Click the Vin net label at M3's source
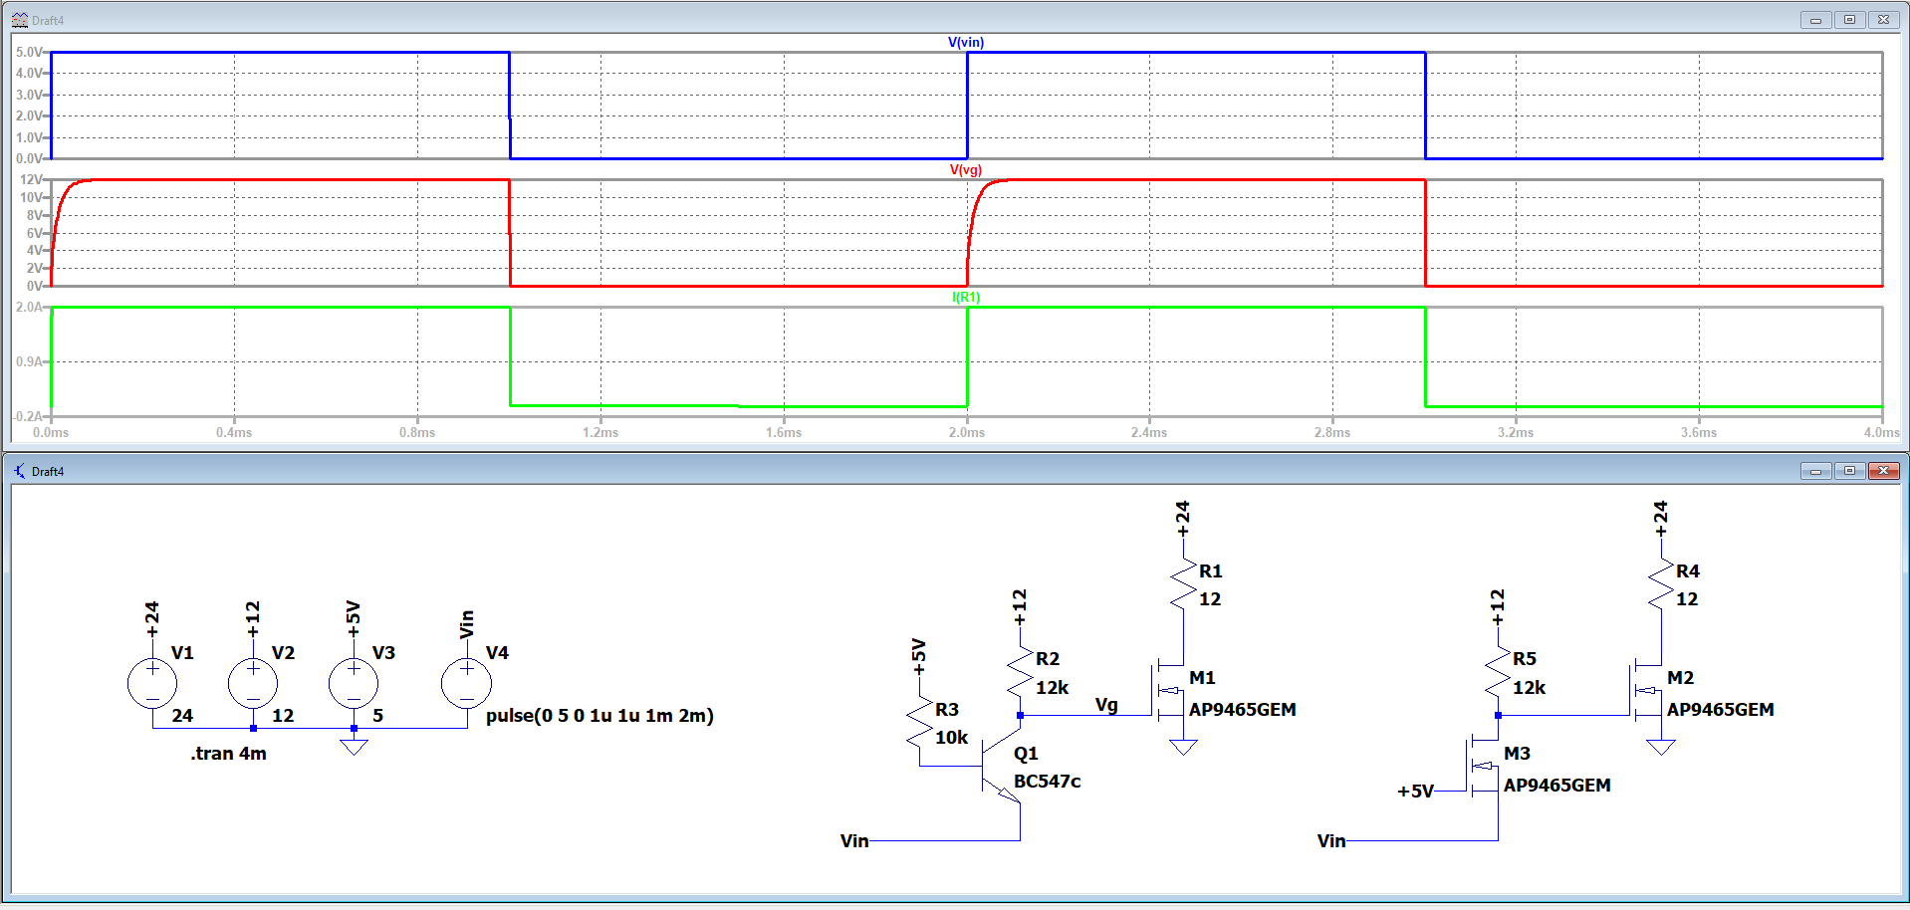Screen dimensions: 1910x910 pos(1331,841)
